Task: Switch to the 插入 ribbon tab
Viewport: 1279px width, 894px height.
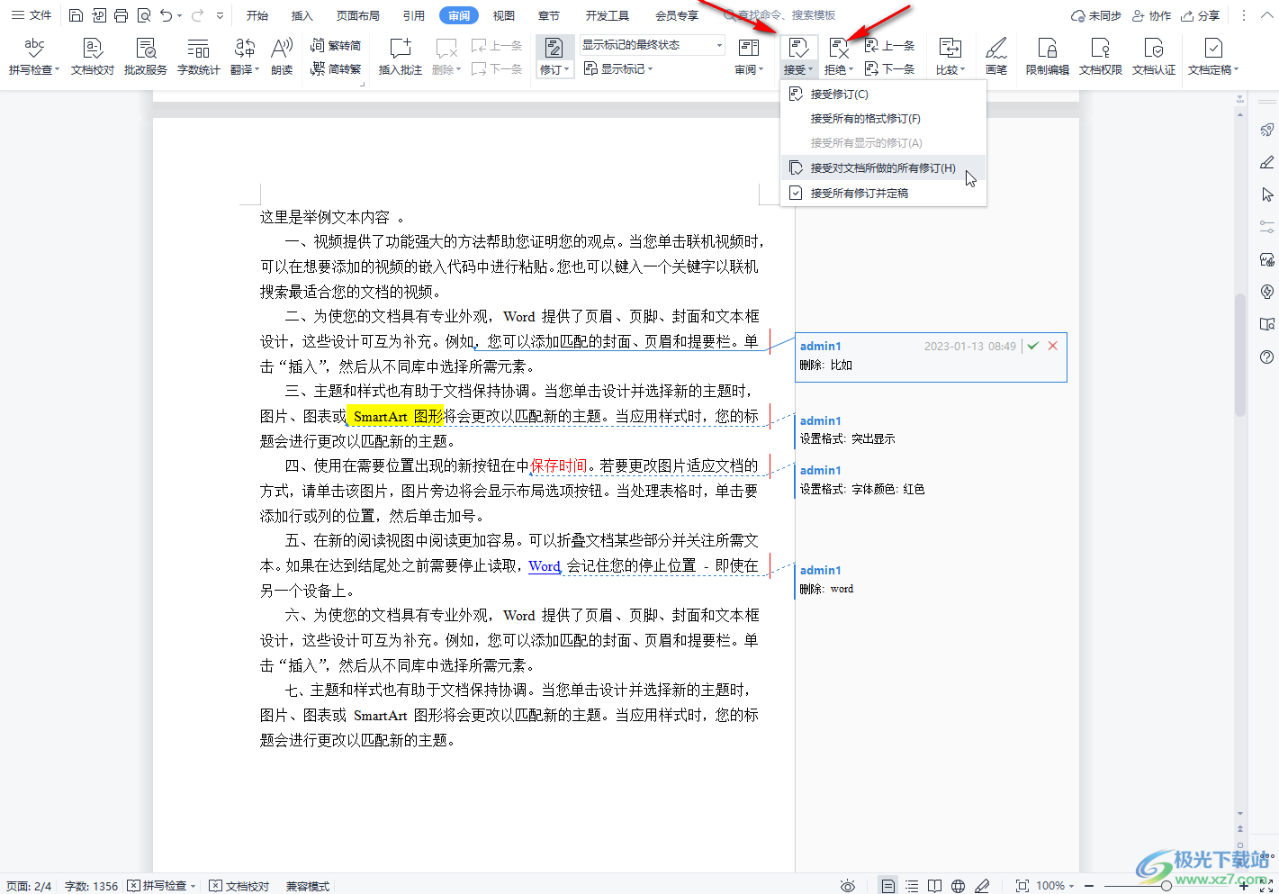Action: (302, 15)
